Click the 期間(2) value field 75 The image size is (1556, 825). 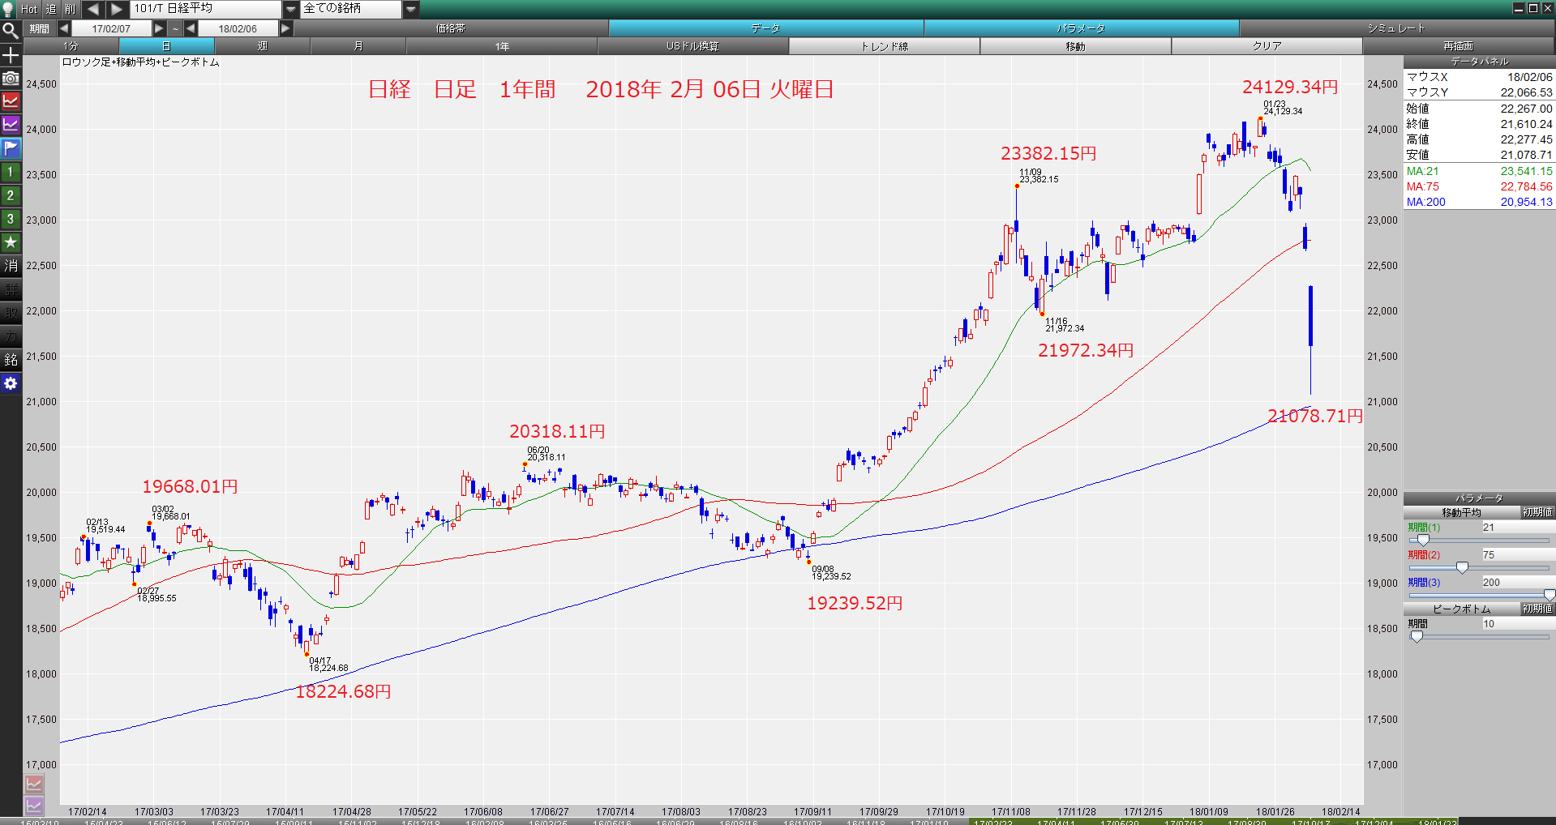point(1517,554)
